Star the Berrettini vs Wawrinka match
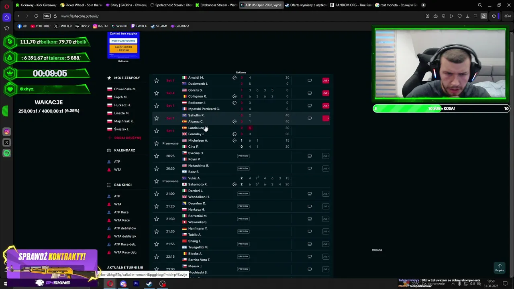 tap(157, 219)
